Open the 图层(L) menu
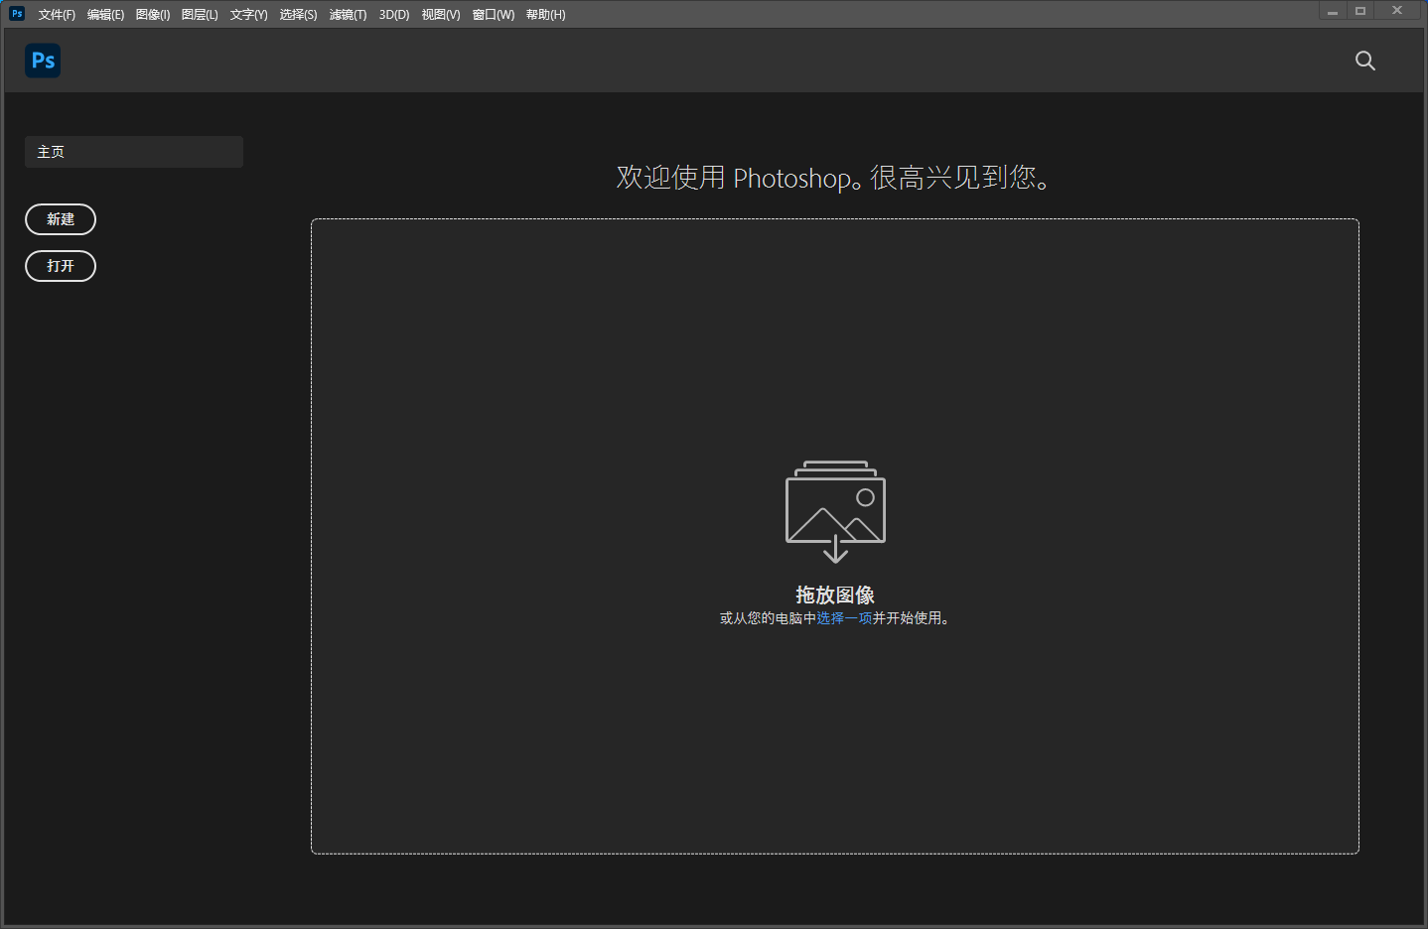Image resolution: width=1428 pixels, height=929 pixels. 200,15
